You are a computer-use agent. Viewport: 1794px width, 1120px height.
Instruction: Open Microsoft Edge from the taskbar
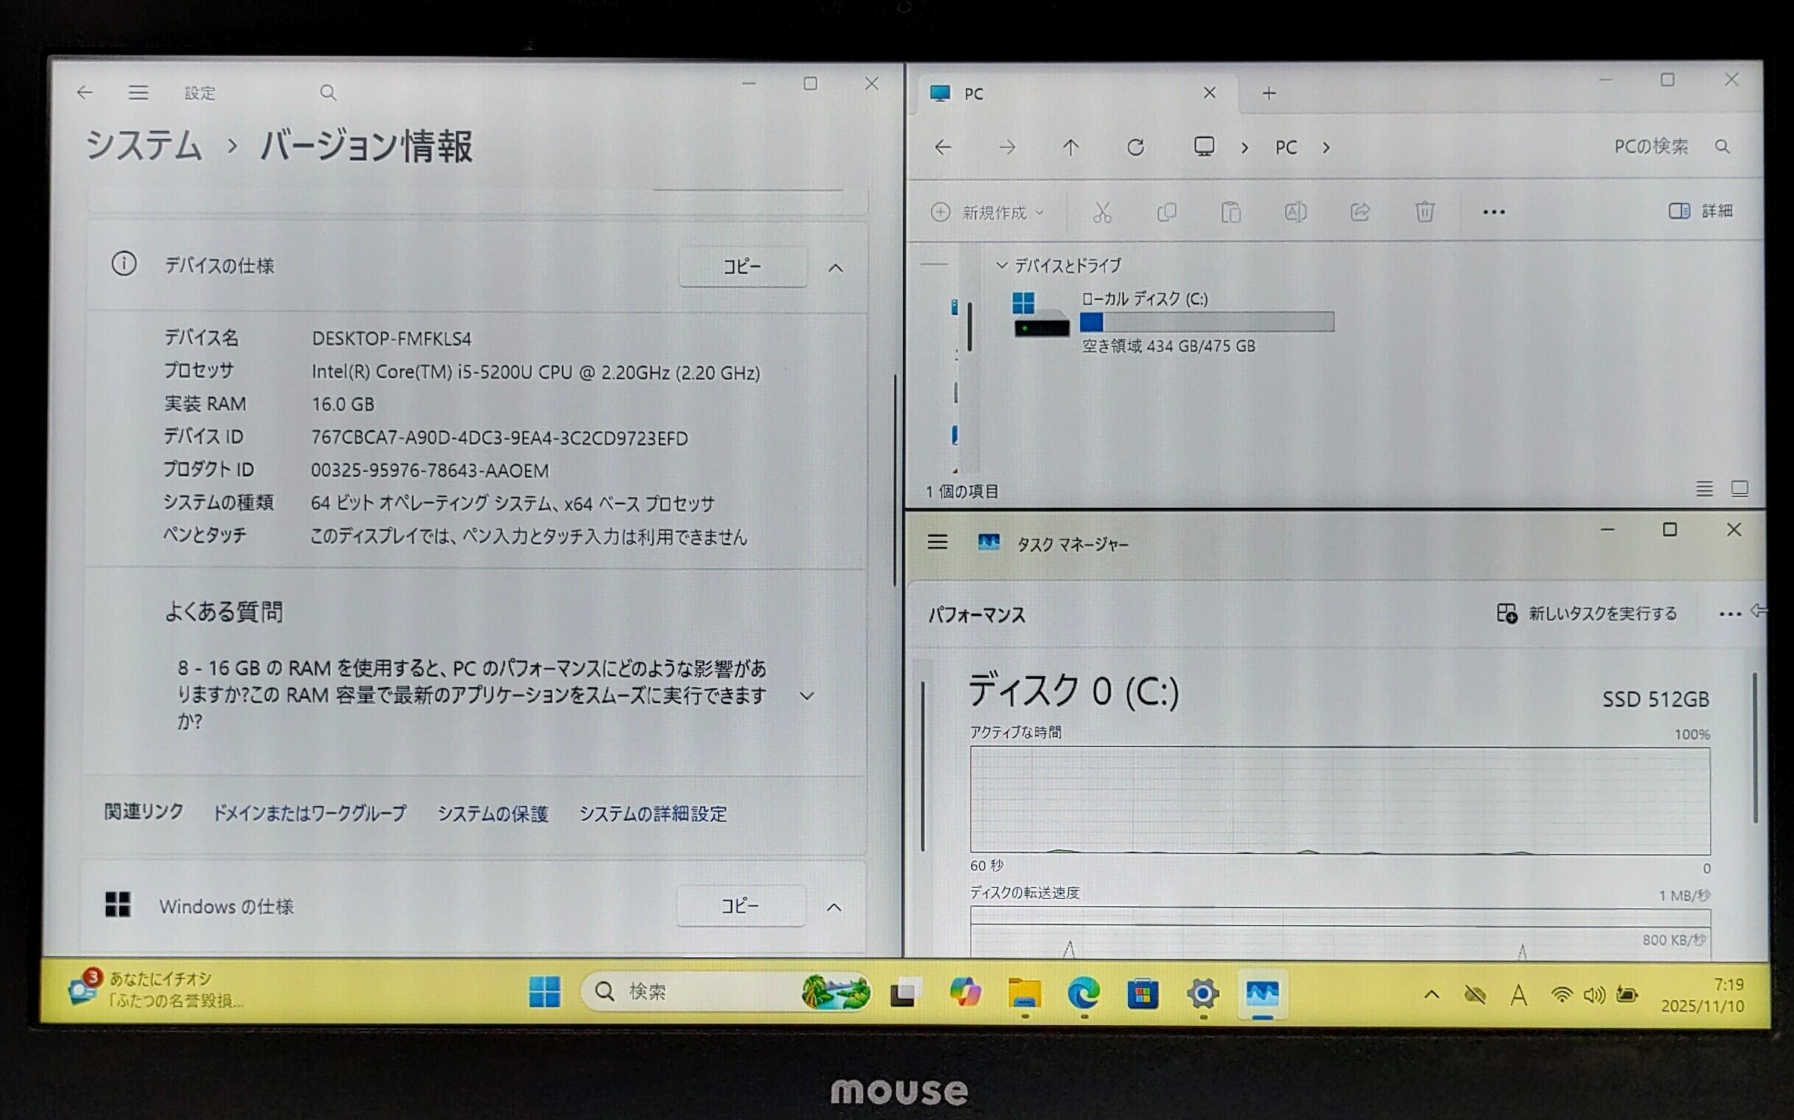(1083, 994)
